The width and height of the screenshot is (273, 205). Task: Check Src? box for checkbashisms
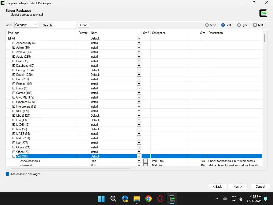tap(146, 161)
